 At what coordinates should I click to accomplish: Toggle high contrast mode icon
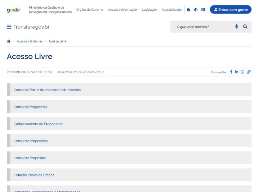pos(196,10)
